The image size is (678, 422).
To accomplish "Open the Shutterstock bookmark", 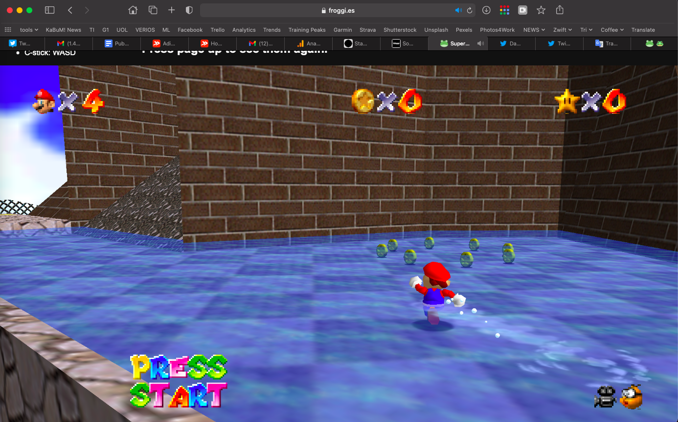I will point(400,30).
